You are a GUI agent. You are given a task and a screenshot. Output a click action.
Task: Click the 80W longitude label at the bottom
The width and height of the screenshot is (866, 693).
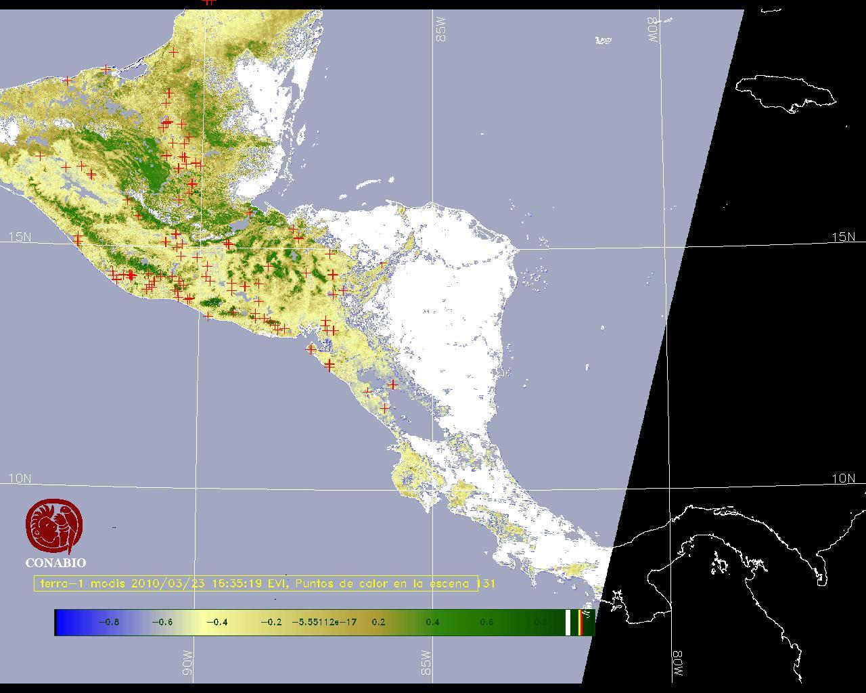click(x=677, y=665)
